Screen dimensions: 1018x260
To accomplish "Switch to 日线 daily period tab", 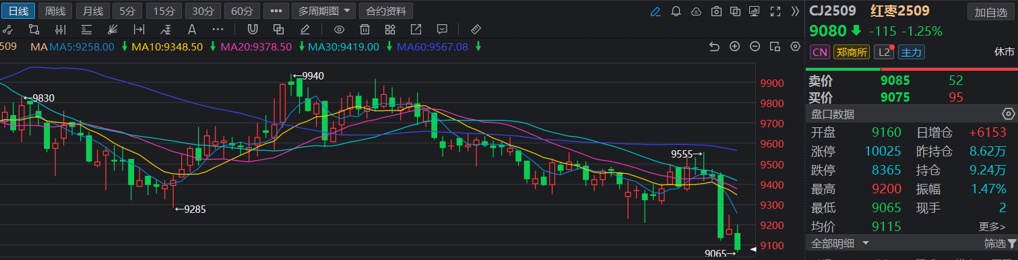I will pyautogui.click(x=19, y=11).
